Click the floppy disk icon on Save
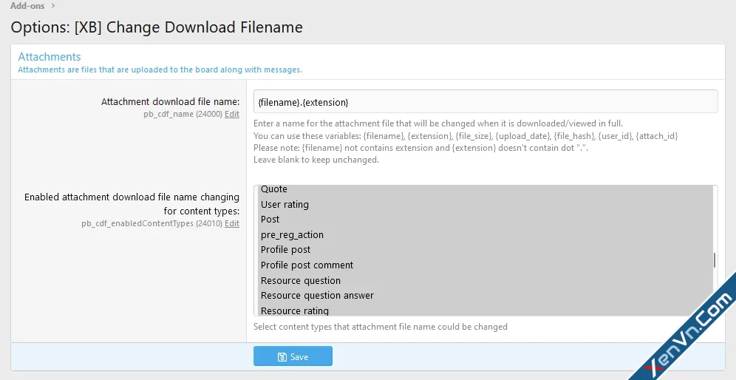The height and width of the screenshot is (380, 736). point(282,357)
